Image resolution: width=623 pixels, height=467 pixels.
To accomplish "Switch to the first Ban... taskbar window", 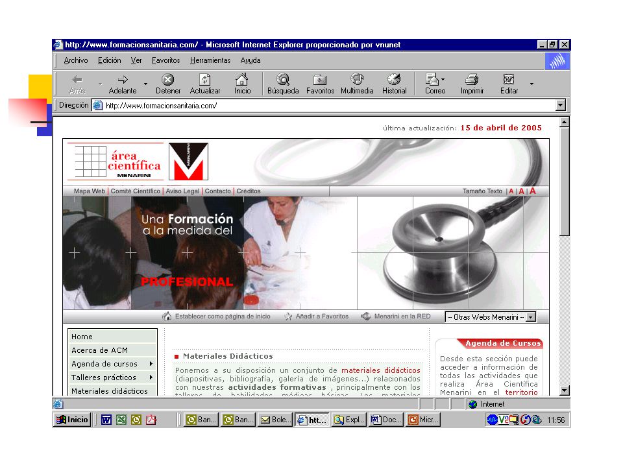I will tap(201, 420).
